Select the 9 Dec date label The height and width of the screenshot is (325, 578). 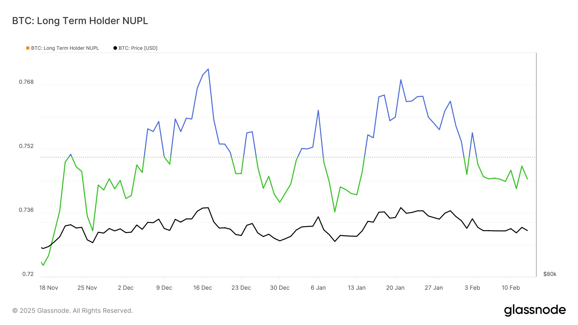point(164,288)
